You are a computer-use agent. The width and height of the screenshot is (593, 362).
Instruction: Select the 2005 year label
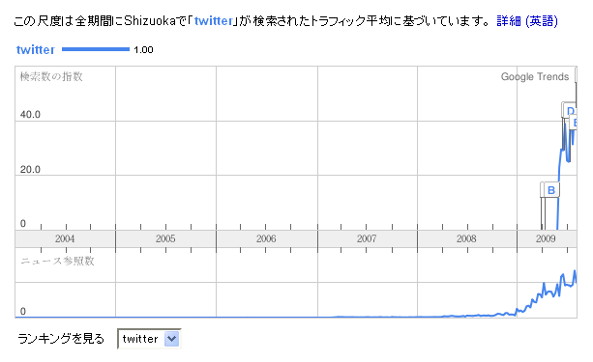click(x=165, y=238)
